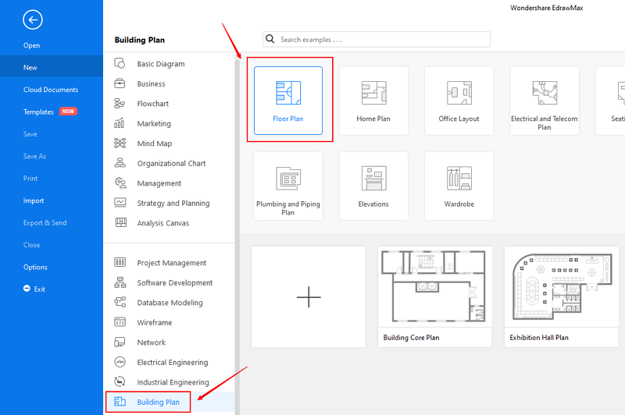
Task: Click the Software Development icon
Action: (x=120, y=282)
